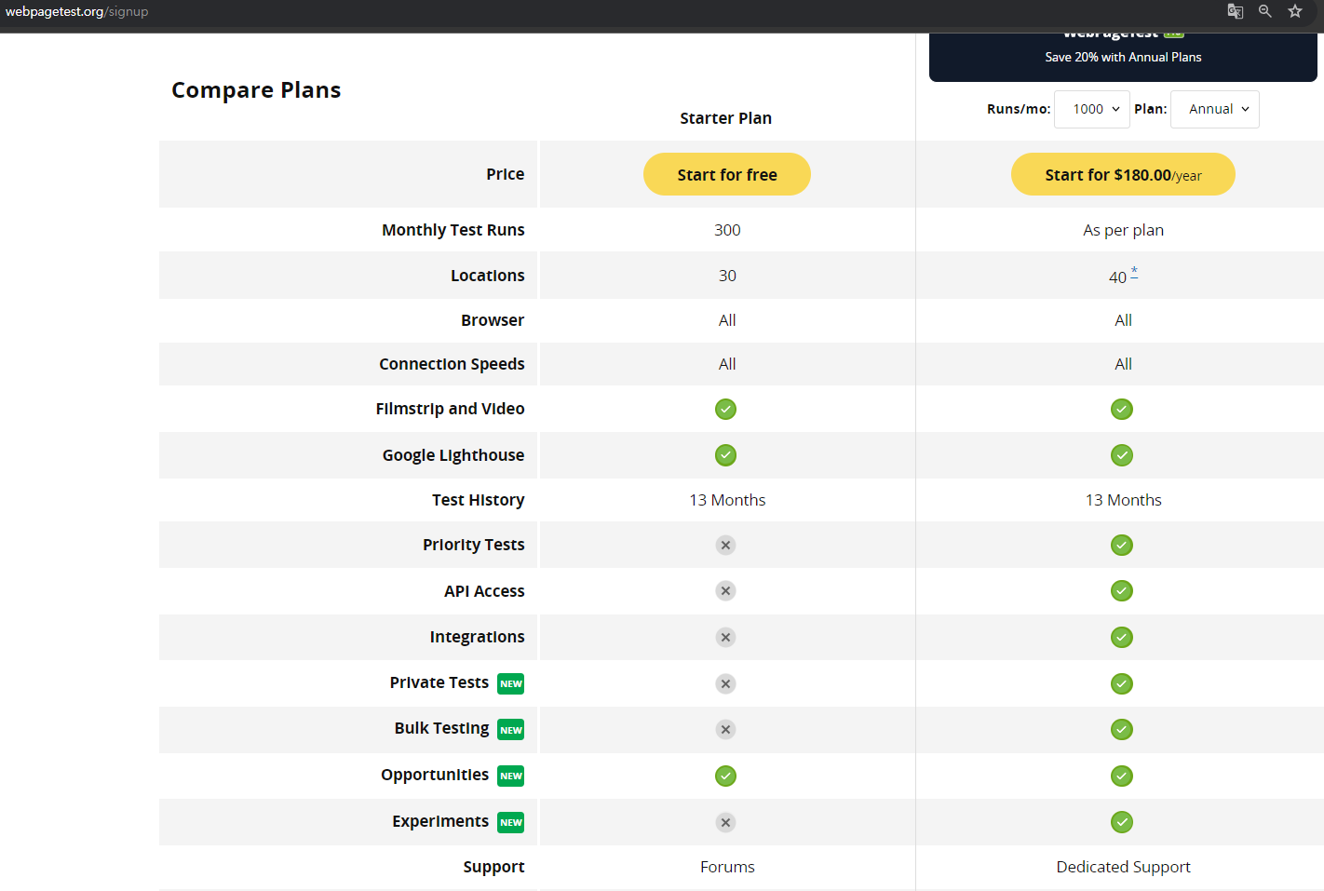Click Starter Plan gray X for Private Tests

[726, 683]
